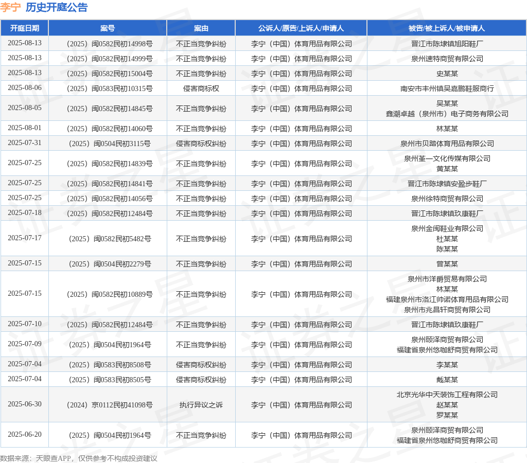The image size is (527, 463).
Task: Click defendant 福建泉州市洛江帅诺体育用品有限公司
Action: pos(447,299)
